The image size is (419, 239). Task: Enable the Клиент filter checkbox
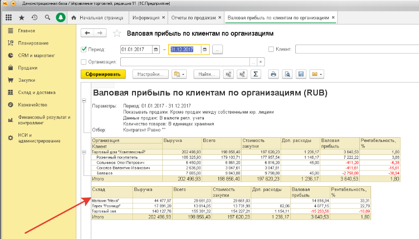point(271,49)
